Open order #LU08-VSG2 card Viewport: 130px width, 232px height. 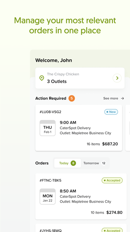[79, 128]
